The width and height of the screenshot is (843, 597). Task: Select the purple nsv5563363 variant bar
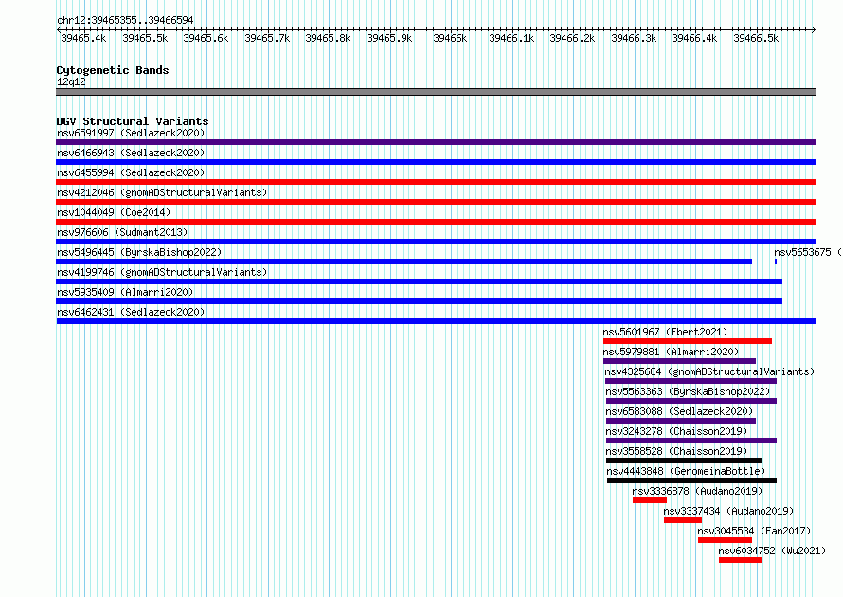point(691,401)
